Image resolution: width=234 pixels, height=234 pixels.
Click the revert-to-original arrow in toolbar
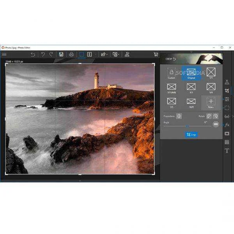(33, 54)
